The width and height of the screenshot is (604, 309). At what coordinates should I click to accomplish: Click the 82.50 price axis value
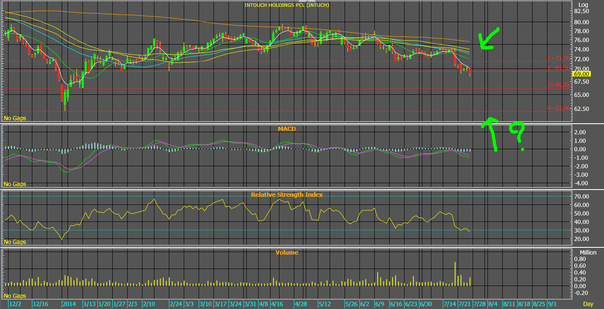tap(581, 11)
